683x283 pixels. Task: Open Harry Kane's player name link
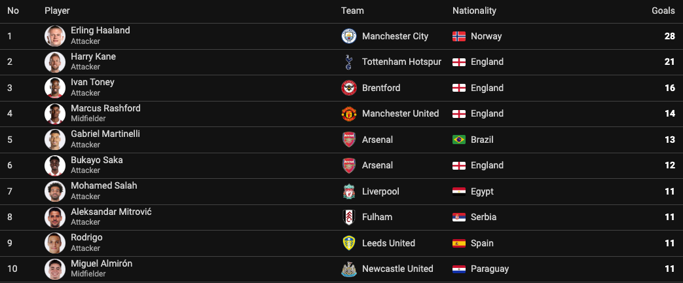[93, 57]
